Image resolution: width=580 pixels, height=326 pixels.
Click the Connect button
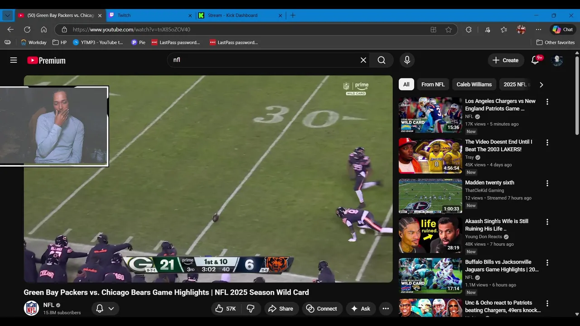pyautogui.click(x=322, y=309)
